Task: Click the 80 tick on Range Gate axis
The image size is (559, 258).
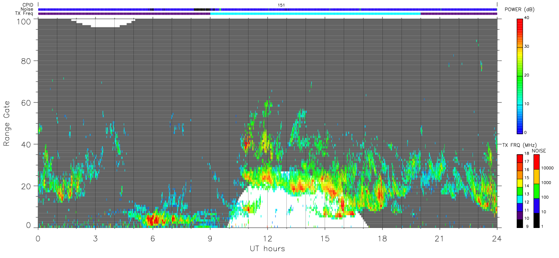Action: pyautogui.click(x=26, y=61)
